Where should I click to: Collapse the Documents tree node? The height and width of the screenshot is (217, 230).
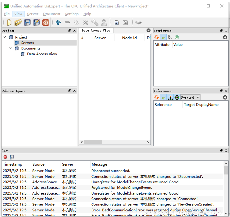click(11, 48)
